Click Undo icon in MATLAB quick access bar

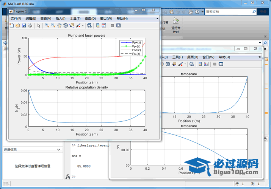point(178,12)
